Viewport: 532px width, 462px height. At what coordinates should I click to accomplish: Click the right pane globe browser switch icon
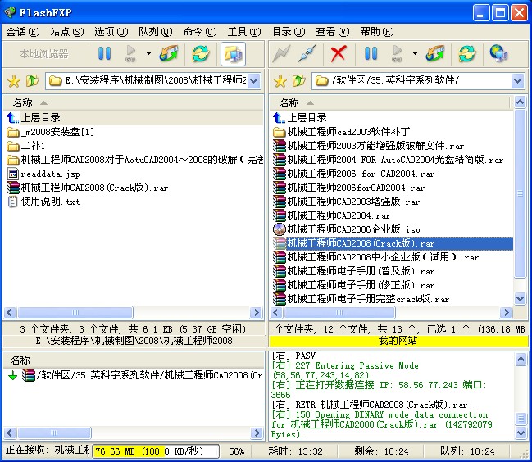498,53
